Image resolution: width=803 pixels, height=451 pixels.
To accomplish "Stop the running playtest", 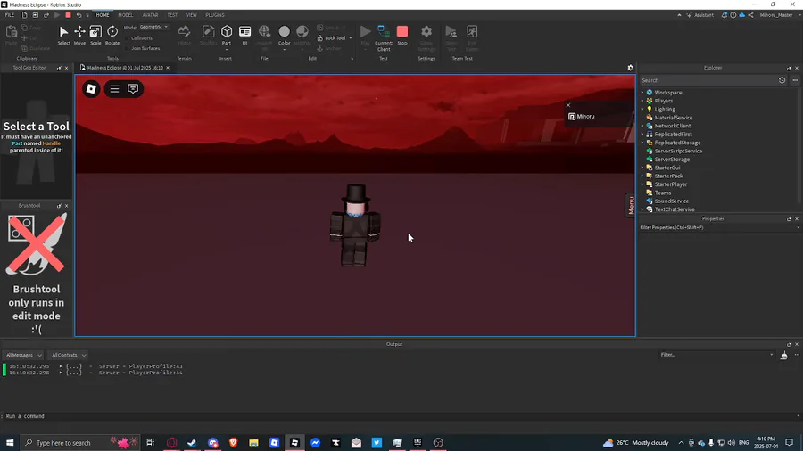I will 402,35.
